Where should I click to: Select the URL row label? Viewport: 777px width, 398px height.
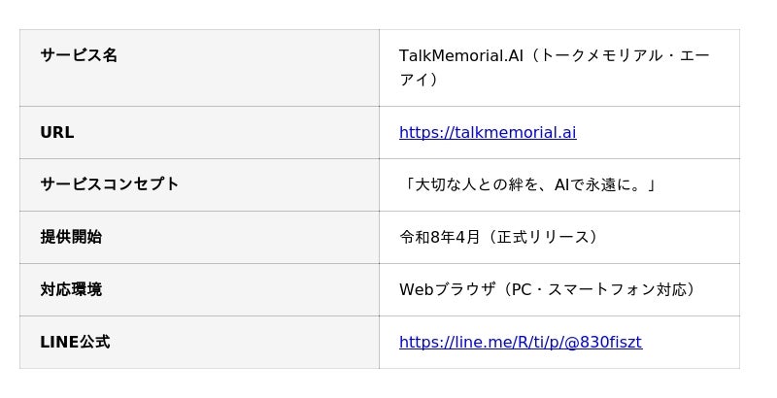56,132
